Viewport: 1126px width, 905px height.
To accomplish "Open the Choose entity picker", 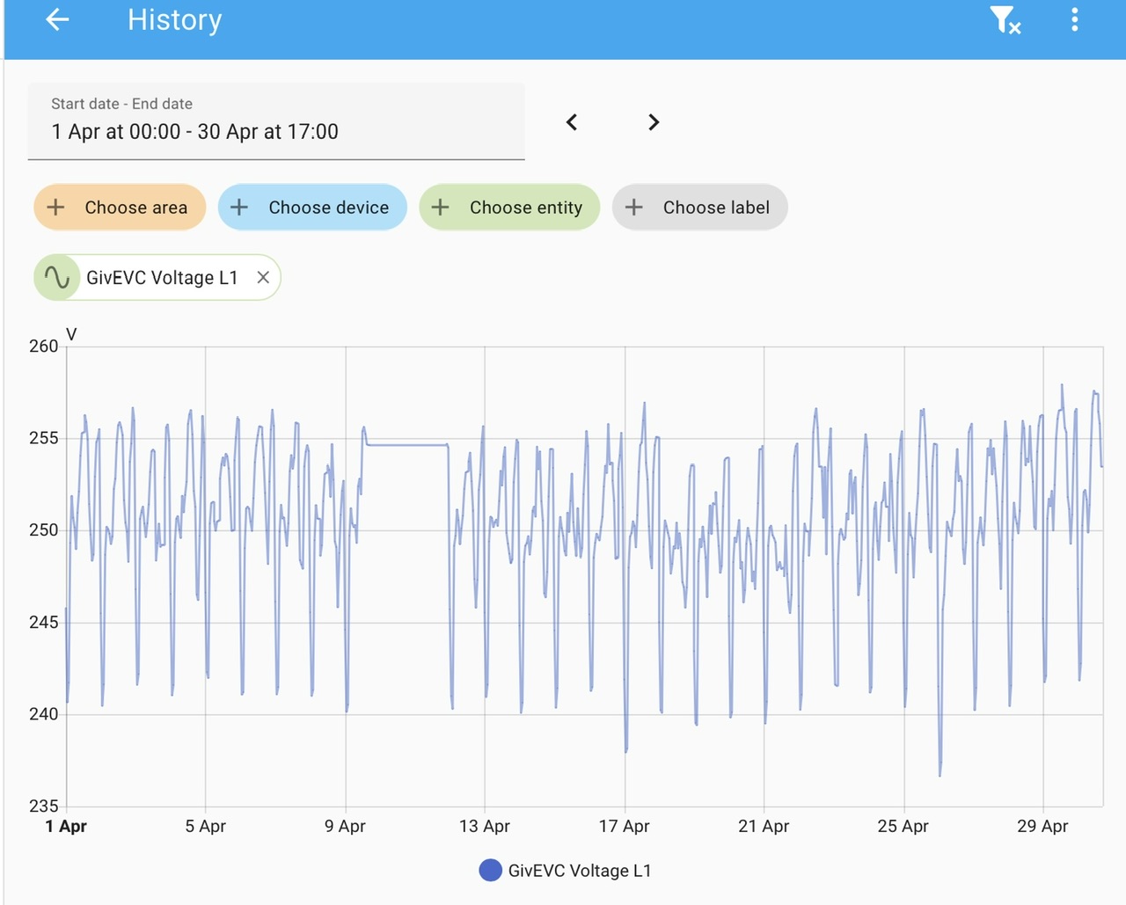I will coord(509,208).
